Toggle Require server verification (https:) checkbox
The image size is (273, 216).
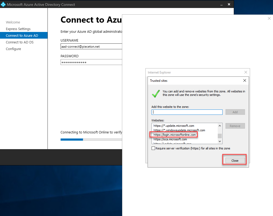tap(153, 148)
